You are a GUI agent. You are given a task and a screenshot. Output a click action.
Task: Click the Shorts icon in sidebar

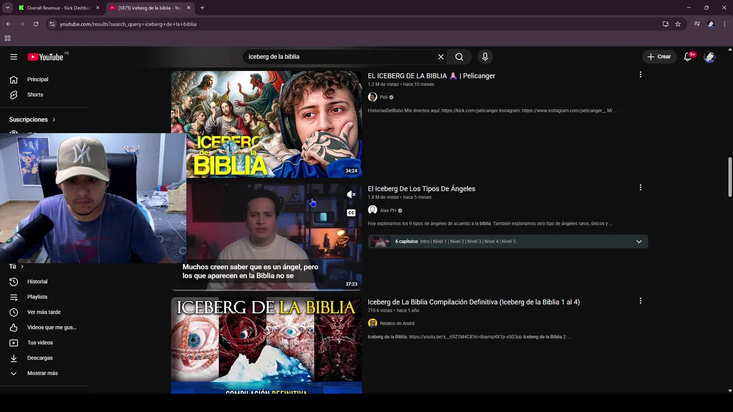14,94
